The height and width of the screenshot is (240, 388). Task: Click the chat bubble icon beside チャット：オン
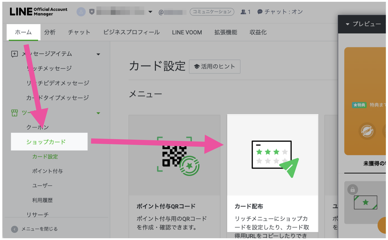tap(260, 11)
